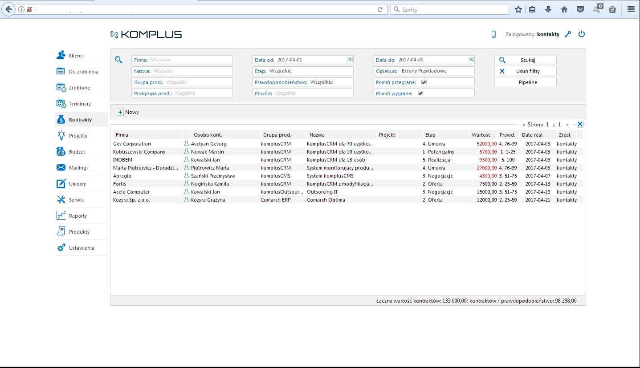Click the Raporty chart icon
This screenshot has height=368, width=640.
(x=61, y=216)
